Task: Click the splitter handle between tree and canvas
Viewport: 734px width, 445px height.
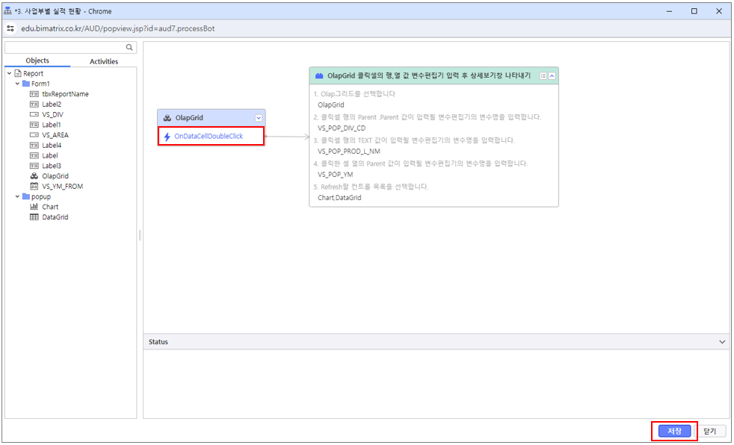Action: pyautogui.click(x=140, y=235)
